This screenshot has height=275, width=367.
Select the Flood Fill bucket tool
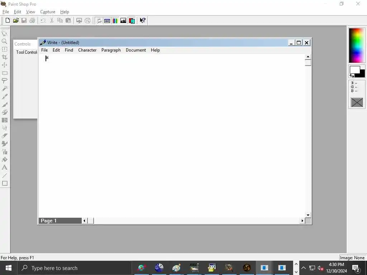click(4, 160)
